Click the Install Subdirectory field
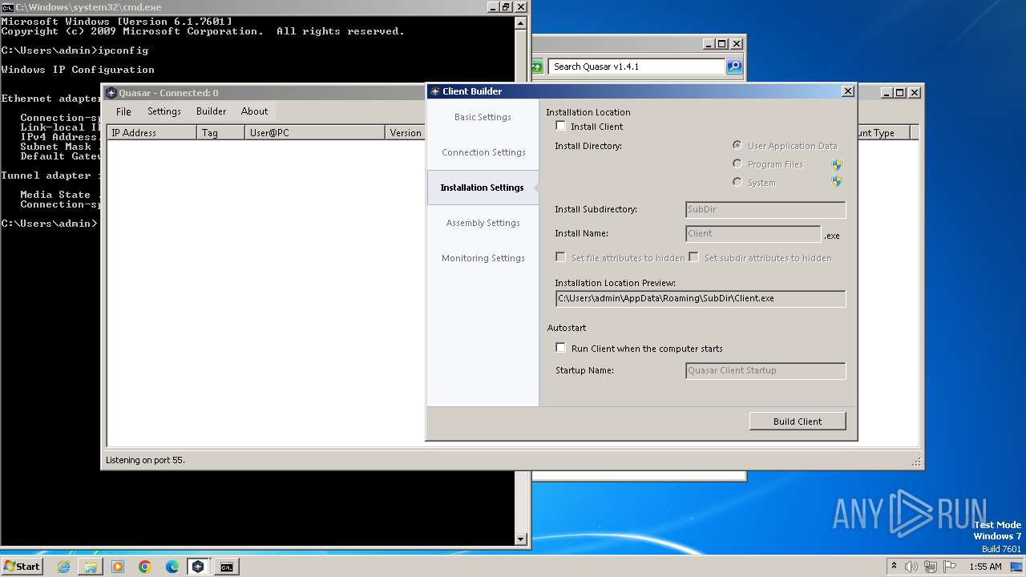Viewport: 1026px width, 577px height. click(x=765, y=209)
